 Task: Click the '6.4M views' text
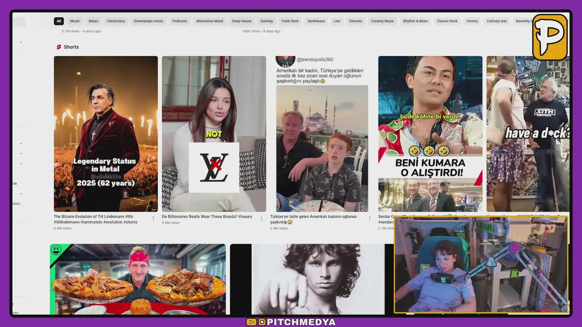pos(63,228)
